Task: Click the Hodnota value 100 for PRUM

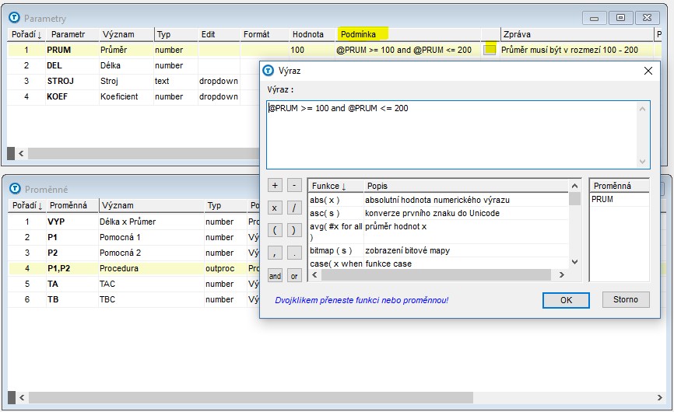Action: click(x=311, y=50)
